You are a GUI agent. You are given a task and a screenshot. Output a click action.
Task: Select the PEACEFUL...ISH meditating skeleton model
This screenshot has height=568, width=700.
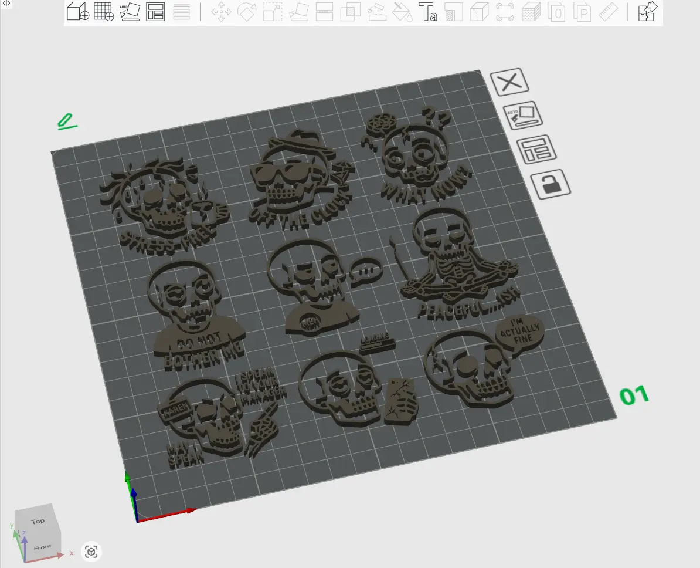coord(456,263)
